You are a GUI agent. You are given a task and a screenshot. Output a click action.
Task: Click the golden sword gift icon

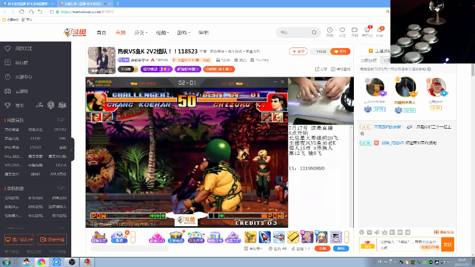pos(250,237)
